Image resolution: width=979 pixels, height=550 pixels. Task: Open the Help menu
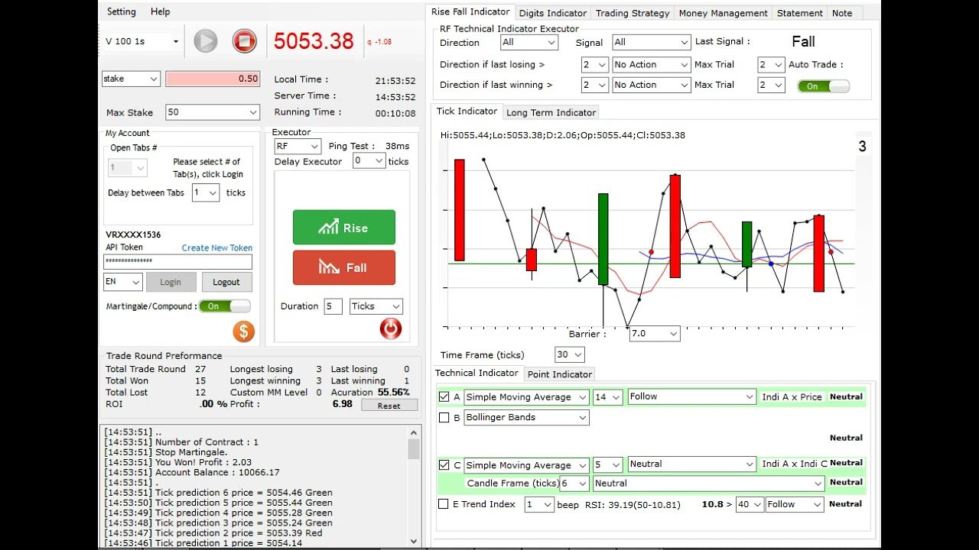[161, 11]
